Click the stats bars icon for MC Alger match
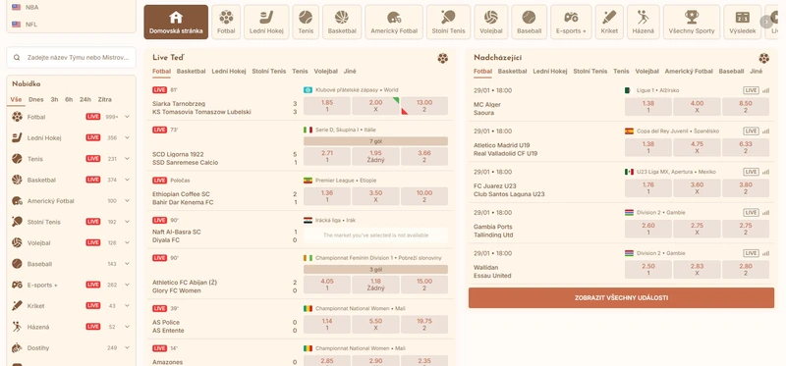 pos(765,90)
